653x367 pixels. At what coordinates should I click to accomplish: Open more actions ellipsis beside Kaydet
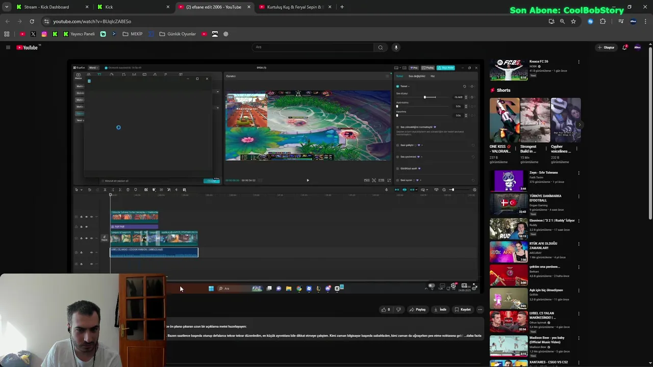(480, 309)
